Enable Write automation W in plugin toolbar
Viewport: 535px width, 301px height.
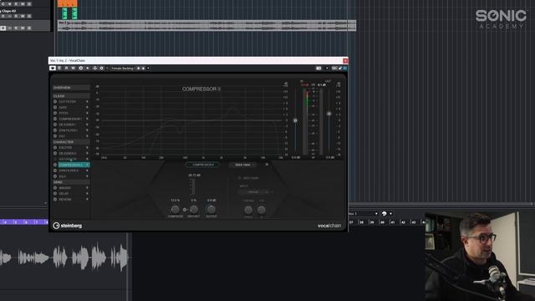click(73, 69)
